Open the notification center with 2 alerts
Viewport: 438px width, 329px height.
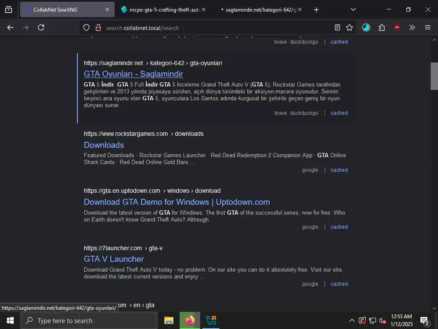(x=424, y=321)
